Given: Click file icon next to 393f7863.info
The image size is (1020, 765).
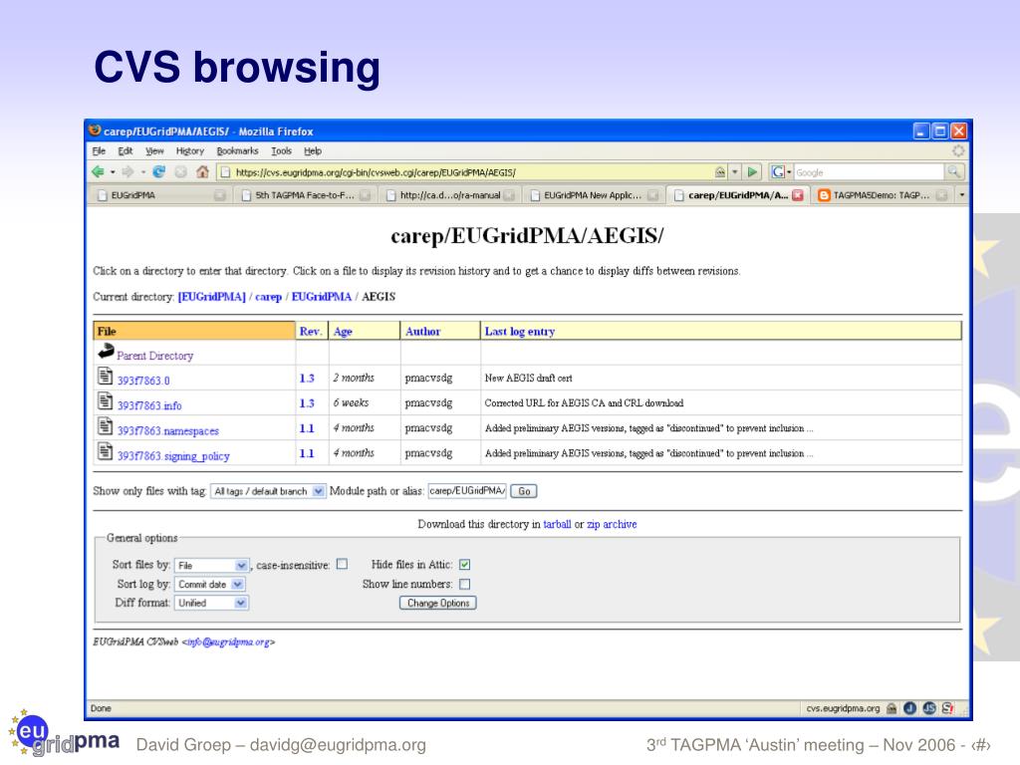Looking at the screenshot, I should [x=105, y=400].
